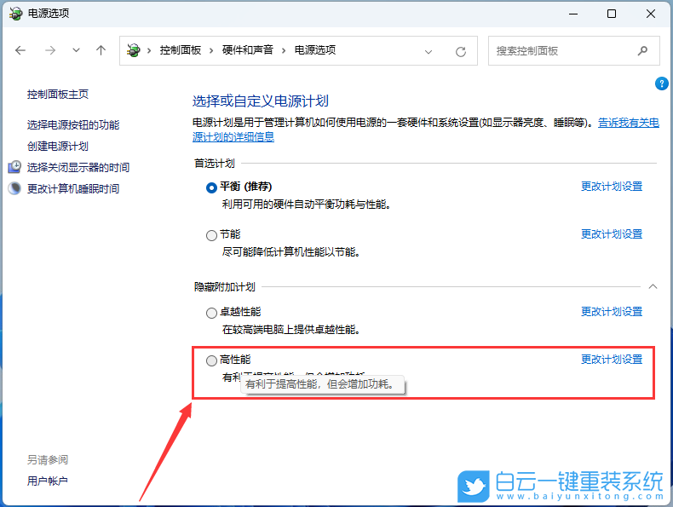Image resolution: width=673 pixels, height=507 pixels.
Task: Open 用户帐户 link under 另请参阅
Action: pos(48,481)
